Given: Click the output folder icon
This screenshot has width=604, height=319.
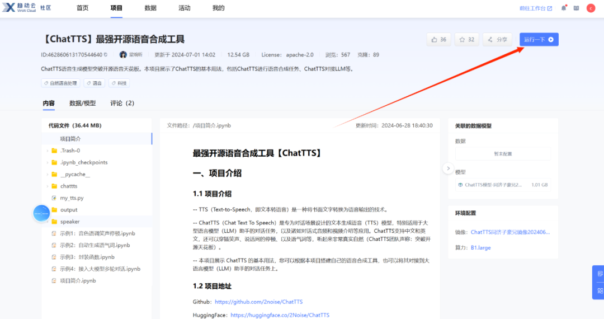Looking at the screenshot, I should [x=54, y=210].
